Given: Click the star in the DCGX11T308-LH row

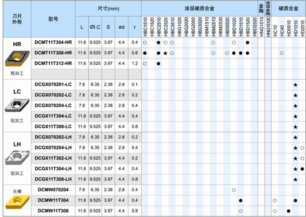Looking at the screenshot, I should pyautogui.click(x=295, y=180).
